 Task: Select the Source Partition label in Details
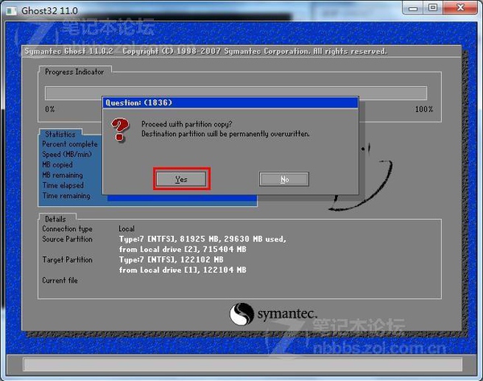(x=67, y=239)
